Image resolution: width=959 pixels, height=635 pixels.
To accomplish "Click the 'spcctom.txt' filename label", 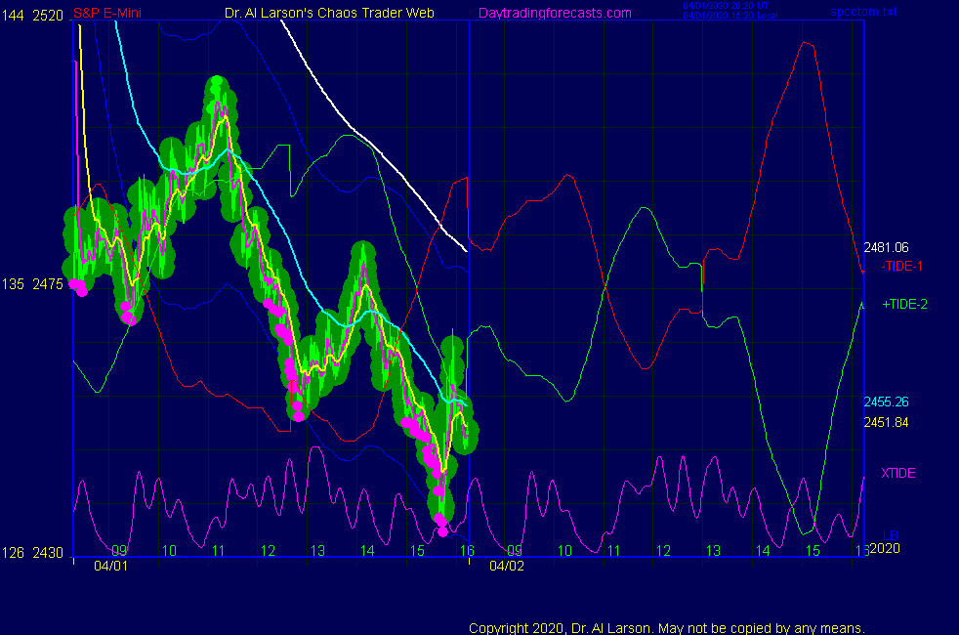I will point(863,12).
